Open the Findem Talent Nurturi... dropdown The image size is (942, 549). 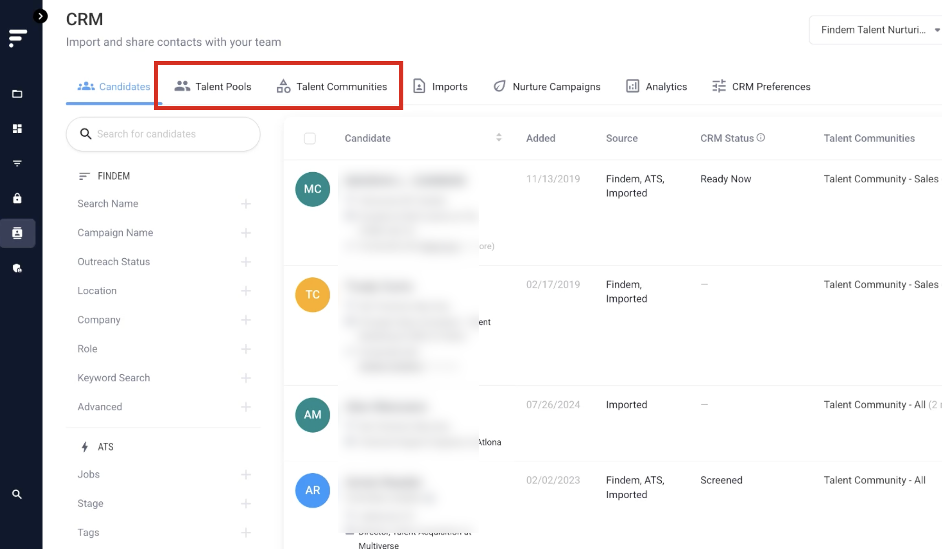pyautogui.click(x=875, y=30)
